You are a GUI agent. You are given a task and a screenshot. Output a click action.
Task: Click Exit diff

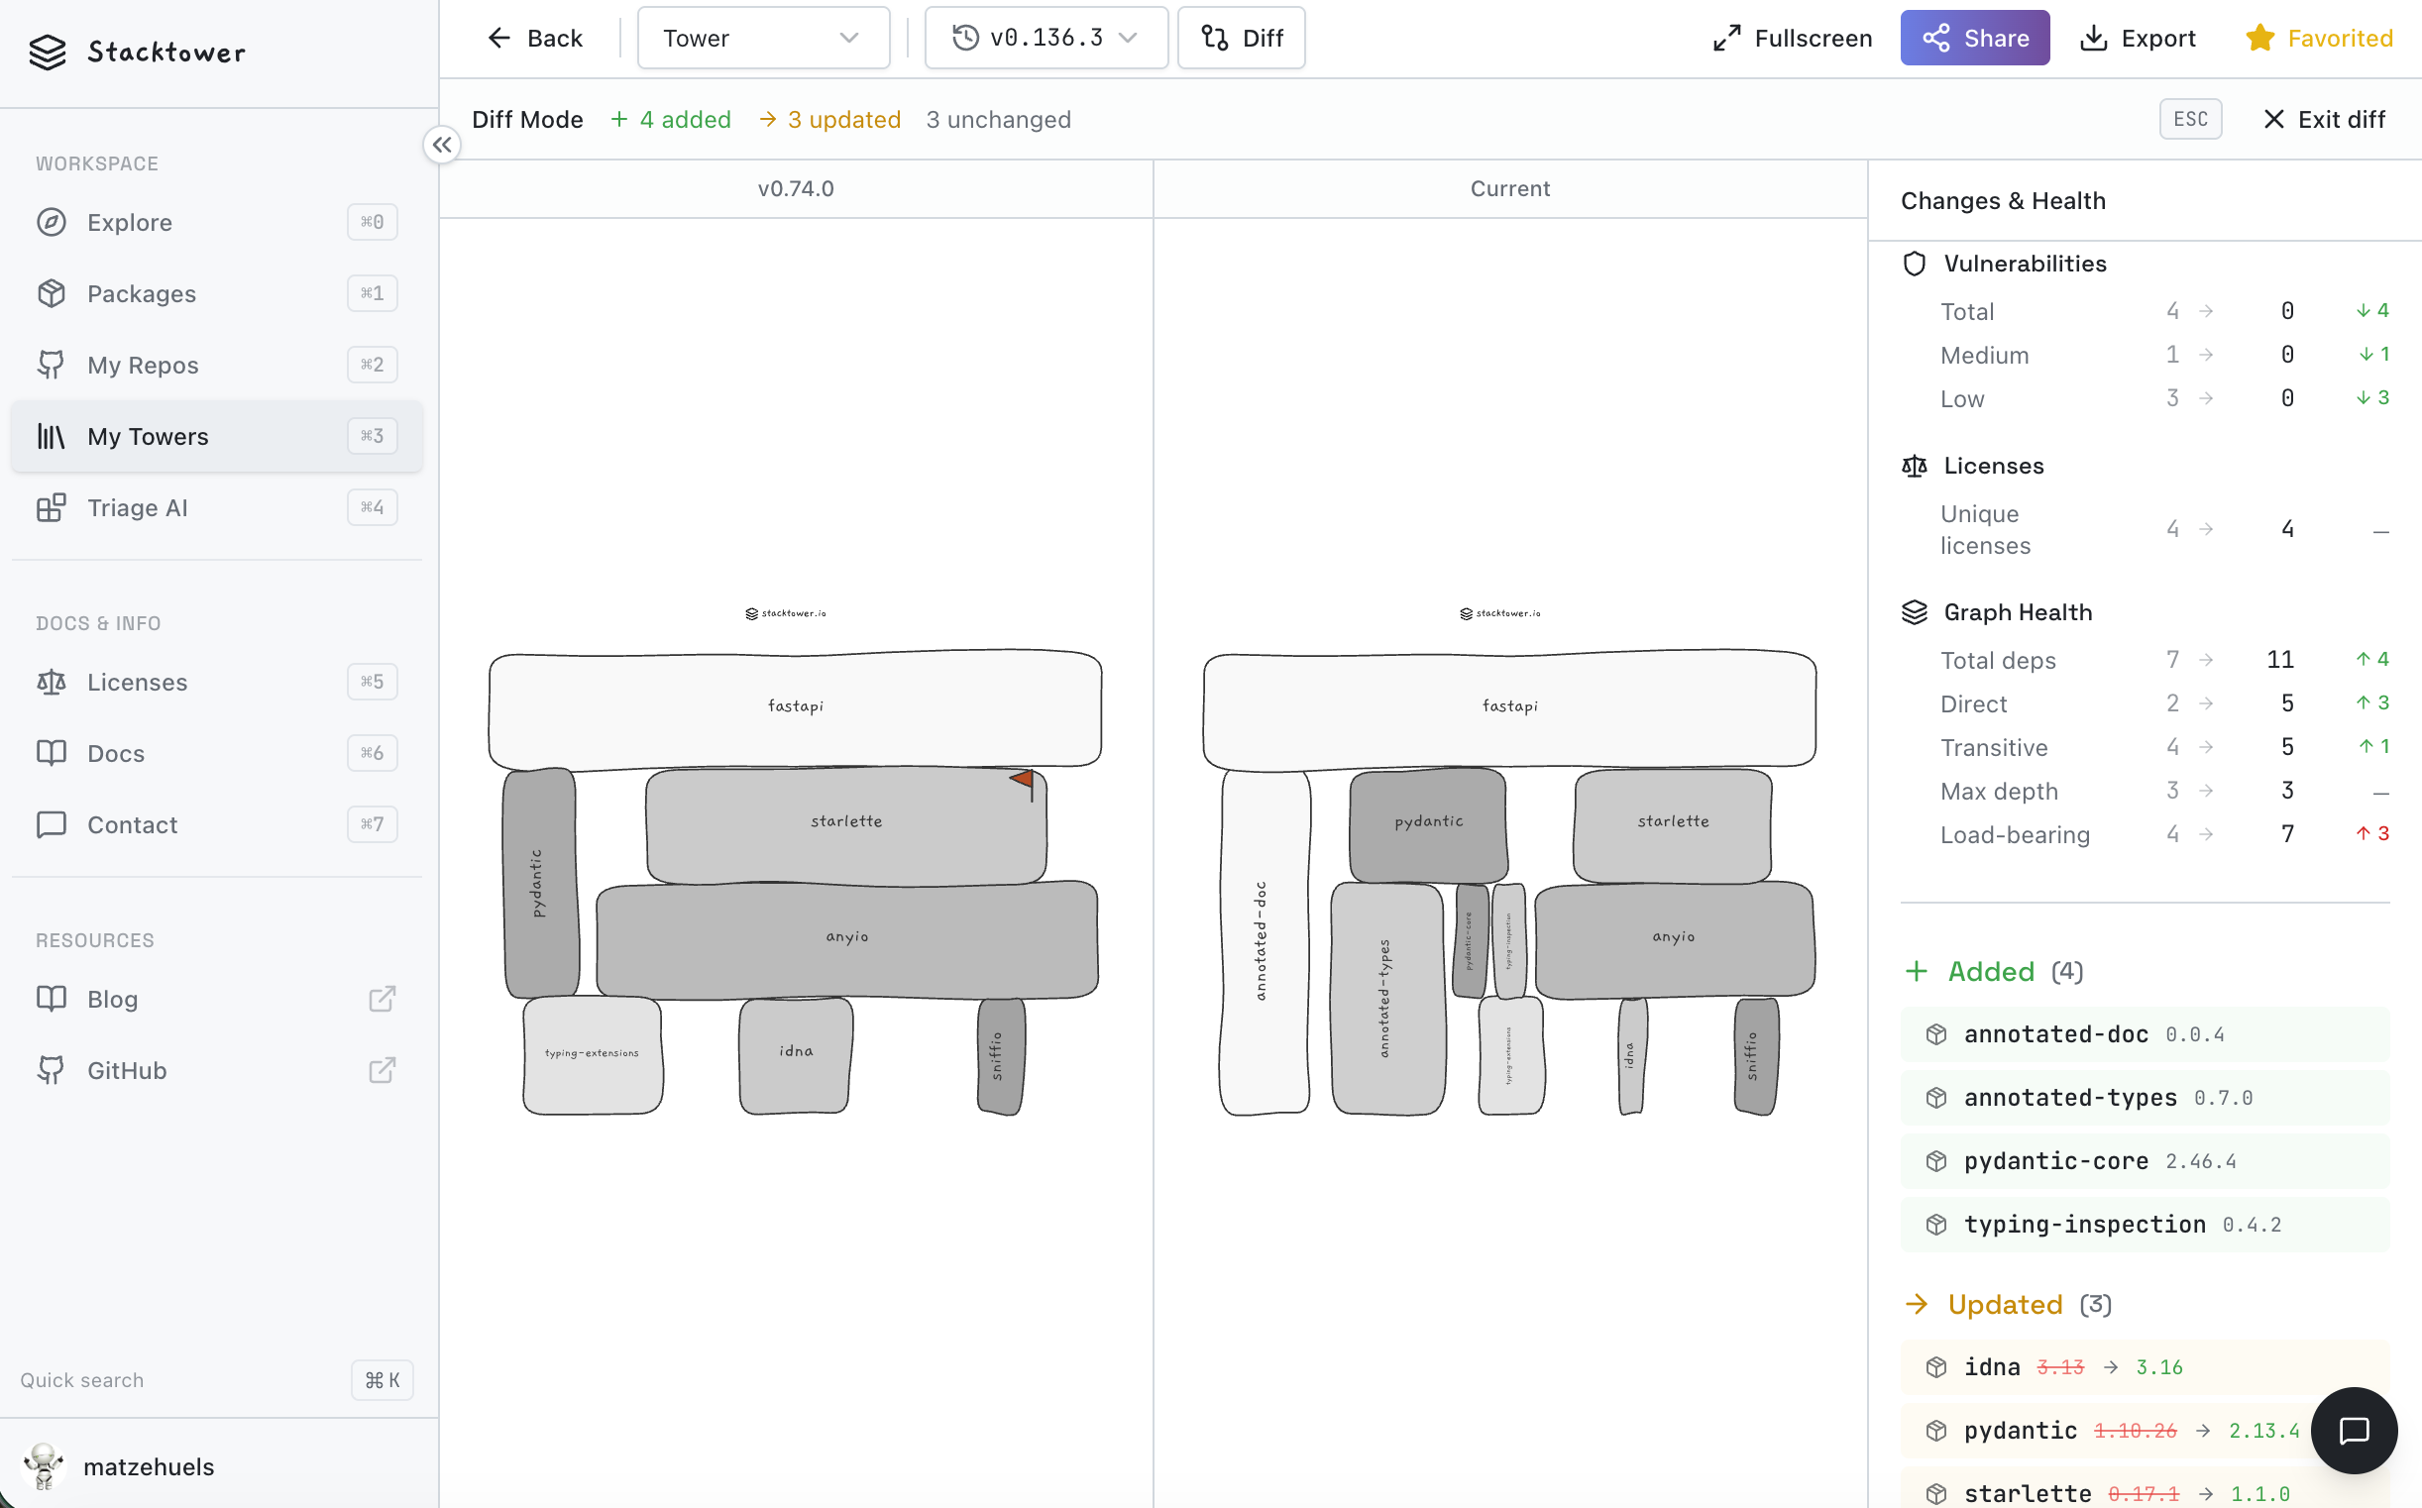click(2323, 120)
